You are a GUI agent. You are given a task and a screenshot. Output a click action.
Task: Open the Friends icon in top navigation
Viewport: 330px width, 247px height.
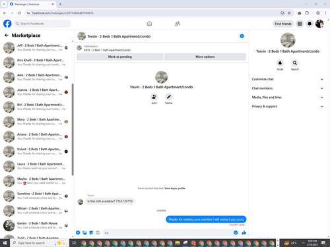(x=178, y=24)
